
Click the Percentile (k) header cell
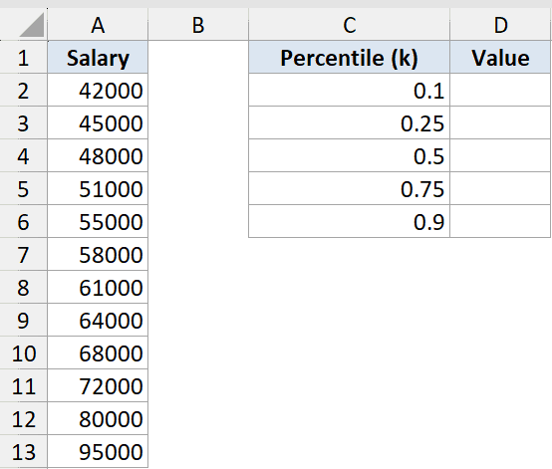(349, 58)
